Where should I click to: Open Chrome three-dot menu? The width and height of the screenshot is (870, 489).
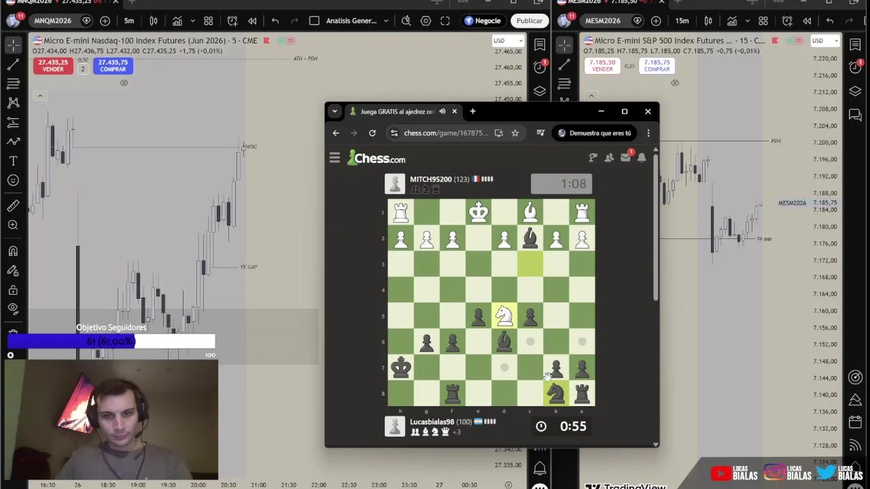[x=648, y=133]
